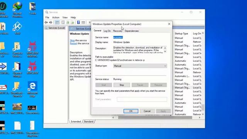Toggle the Show/Hide Console Tree toolbar icon
The height and width of the screenshot is (139, 247).
[57, 22]
